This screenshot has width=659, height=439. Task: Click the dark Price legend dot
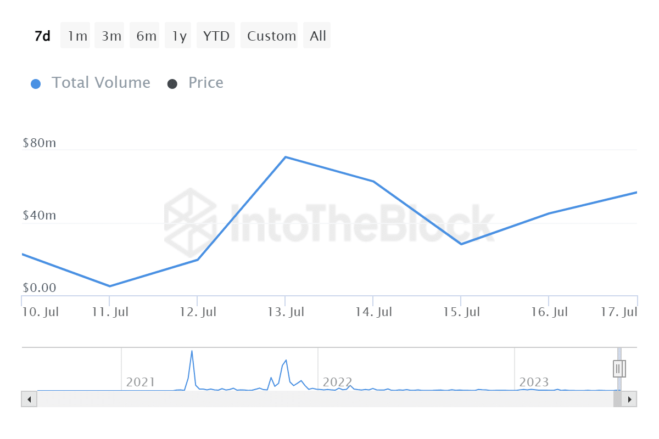(172, 84)
